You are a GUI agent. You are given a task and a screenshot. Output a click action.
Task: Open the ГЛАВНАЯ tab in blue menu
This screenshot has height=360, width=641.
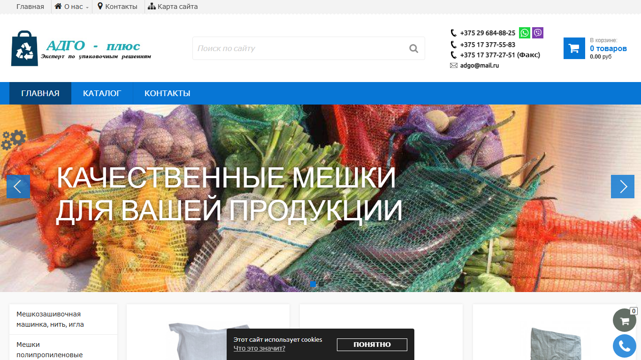[x=40, y=93]
